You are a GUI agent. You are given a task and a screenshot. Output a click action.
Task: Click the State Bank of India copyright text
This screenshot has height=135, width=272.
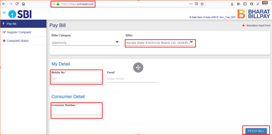(x=212, y=17)
